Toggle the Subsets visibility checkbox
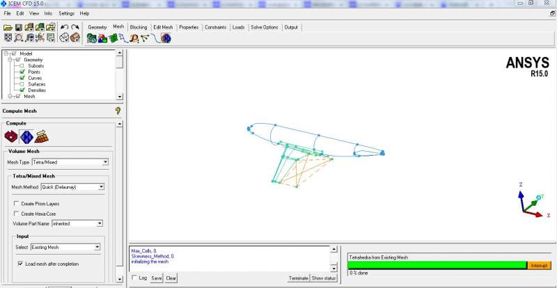557x288 pixels. pos(22,65)
